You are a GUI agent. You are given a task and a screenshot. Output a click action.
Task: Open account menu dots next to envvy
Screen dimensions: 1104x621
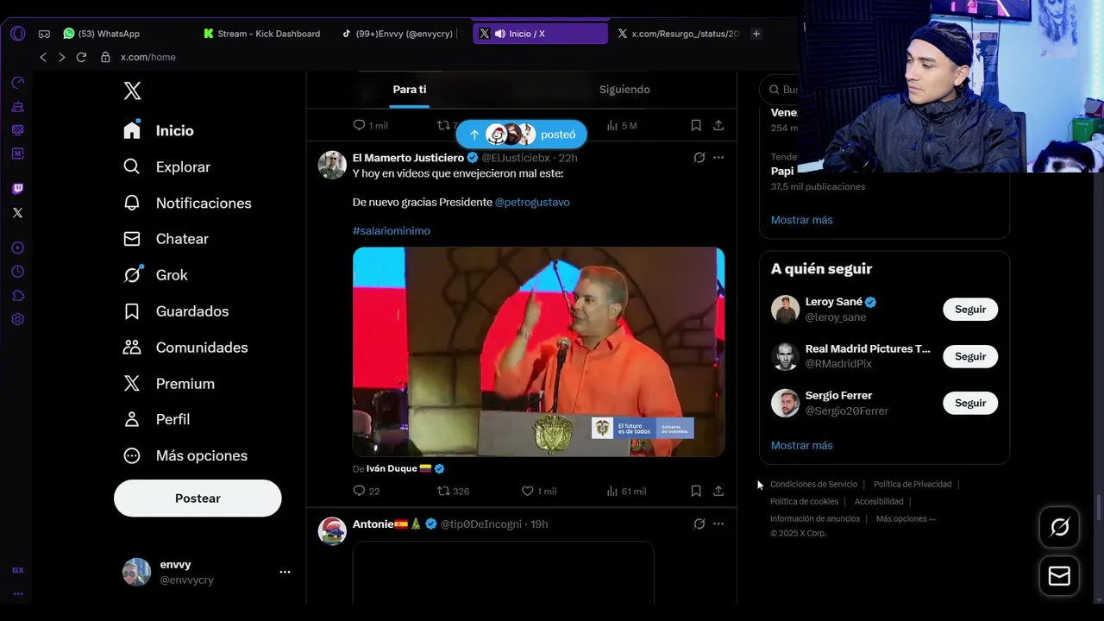click(x=285, y=572)
